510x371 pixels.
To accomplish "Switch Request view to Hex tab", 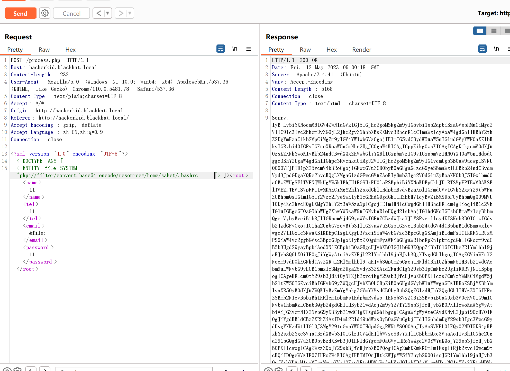I will 70,50.
